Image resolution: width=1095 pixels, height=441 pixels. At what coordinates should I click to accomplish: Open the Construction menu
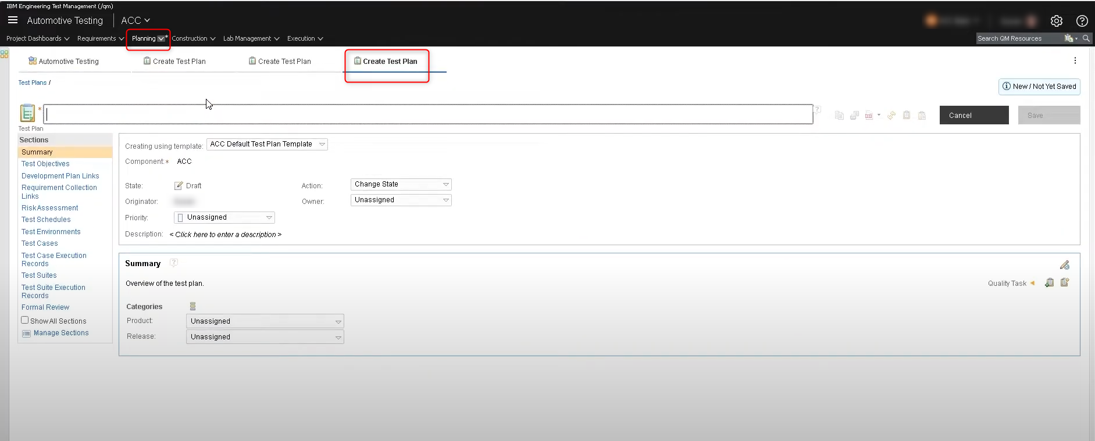click(x=193, y=38)
